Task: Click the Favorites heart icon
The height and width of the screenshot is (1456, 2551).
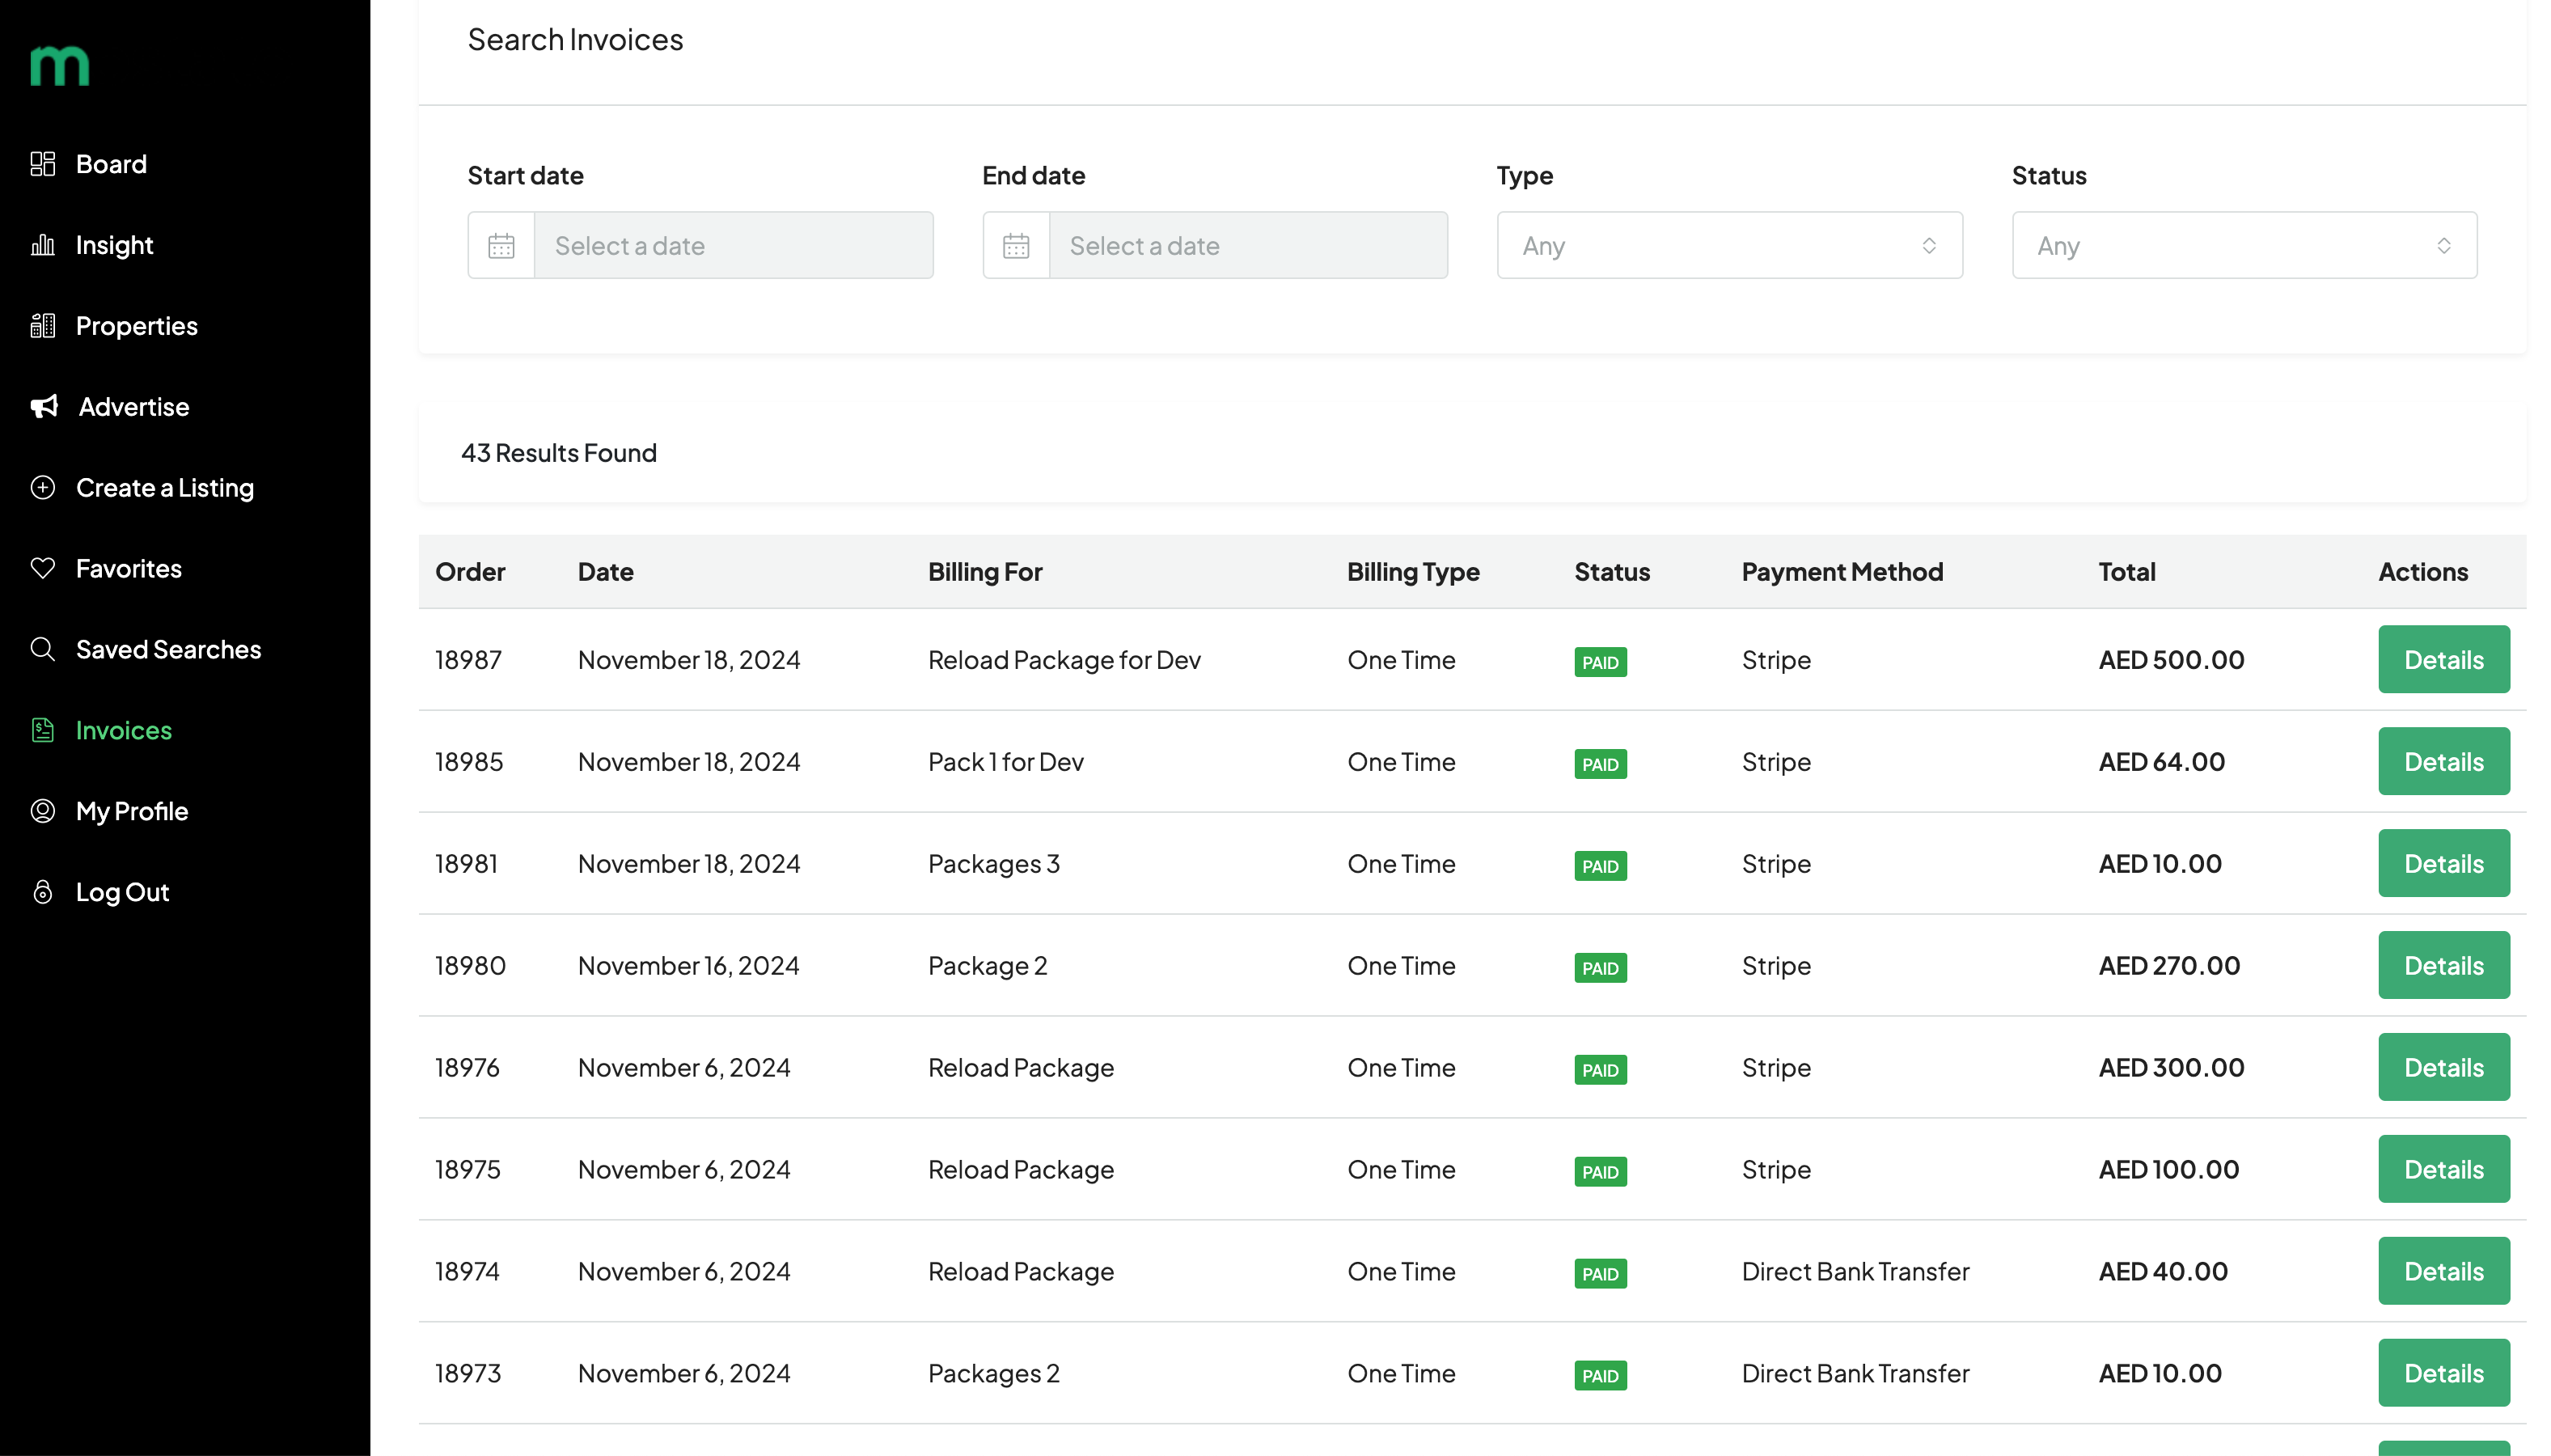Action: [43, 569]
